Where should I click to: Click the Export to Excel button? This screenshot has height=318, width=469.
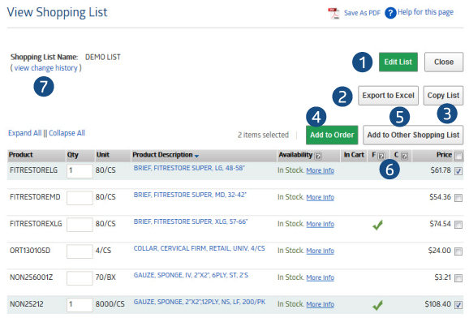(388, 96)
